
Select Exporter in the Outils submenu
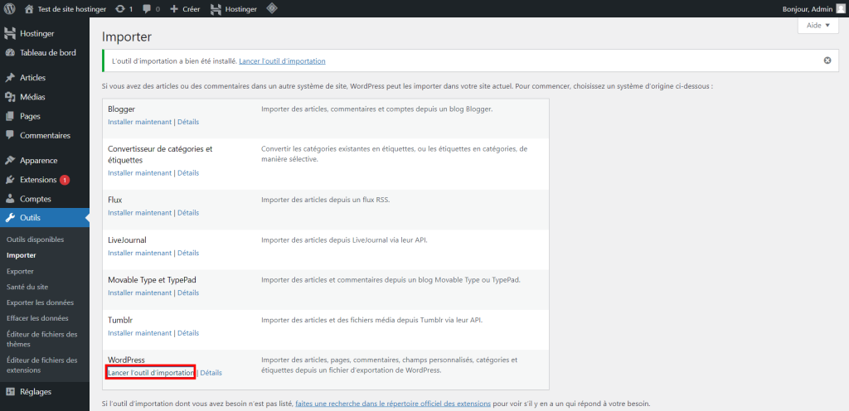pyautogui.click(x=20, y=271)
